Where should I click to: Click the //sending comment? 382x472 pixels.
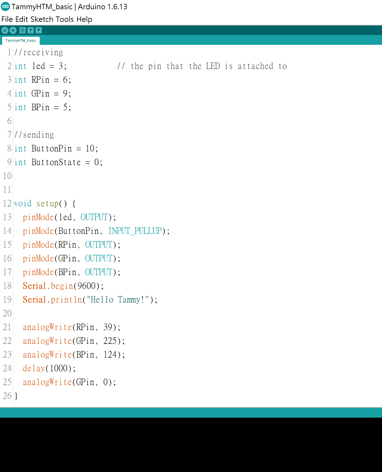pyautogui.click(x=34, y=135)
